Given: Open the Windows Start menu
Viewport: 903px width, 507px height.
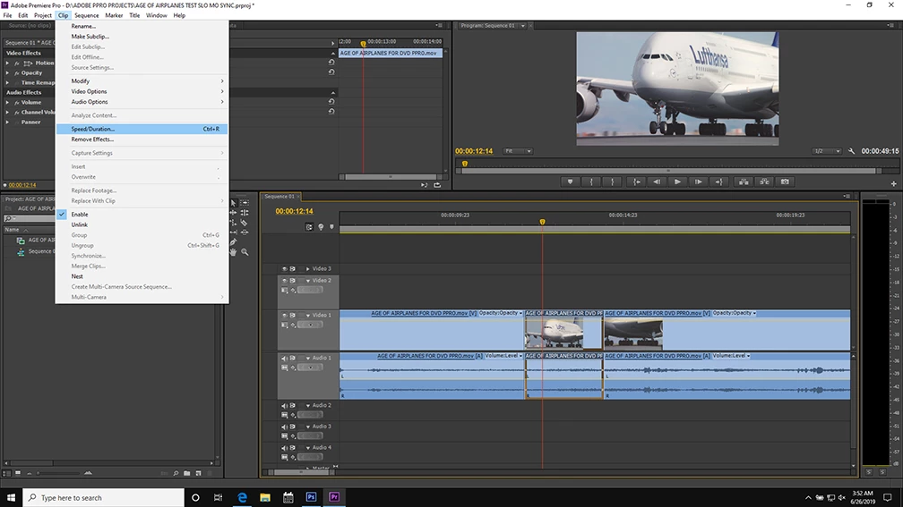Looking at the screenshot, I should (11, 497).
